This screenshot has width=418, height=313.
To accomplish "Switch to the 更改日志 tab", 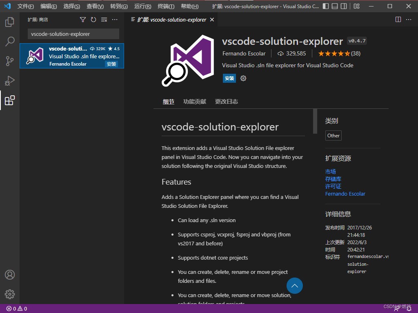I will click(226, 101).
